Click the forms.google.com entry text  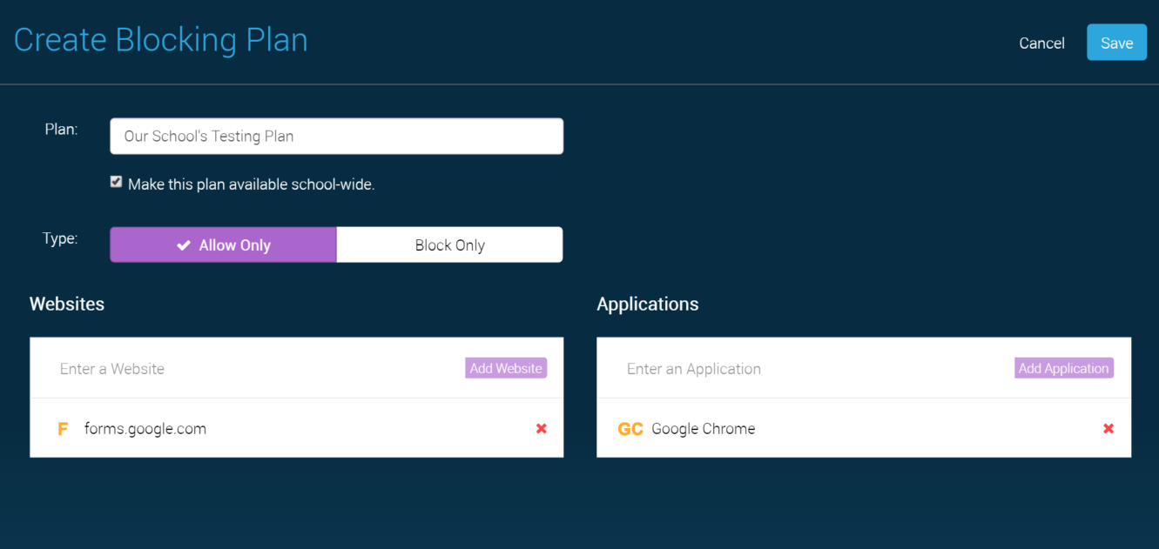[145, 429]
